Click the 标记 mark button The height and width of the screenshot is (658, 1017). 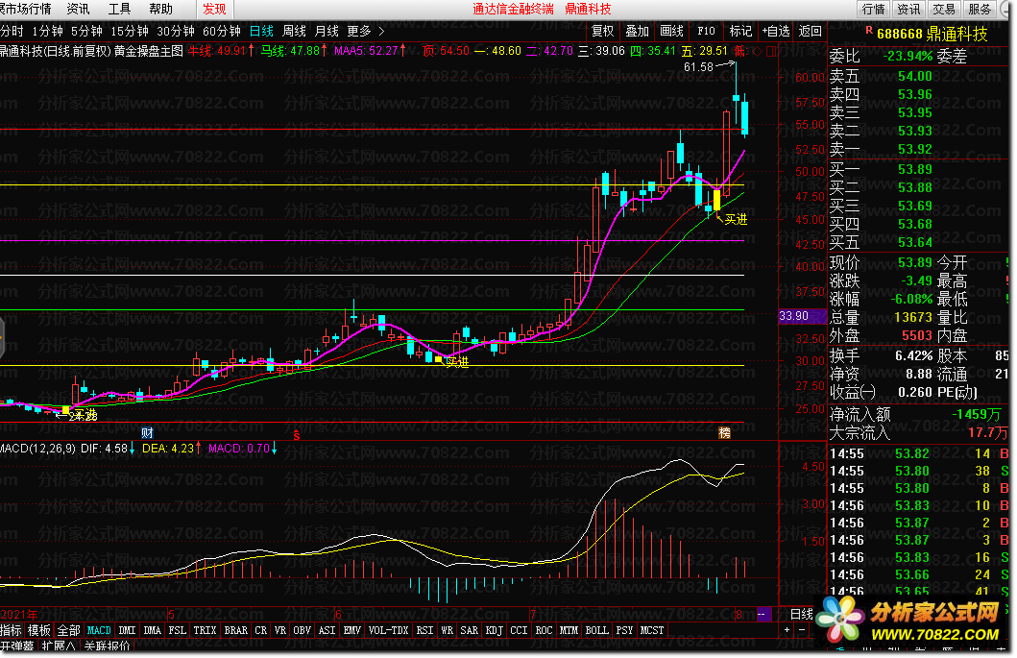(x=740, y=31)
